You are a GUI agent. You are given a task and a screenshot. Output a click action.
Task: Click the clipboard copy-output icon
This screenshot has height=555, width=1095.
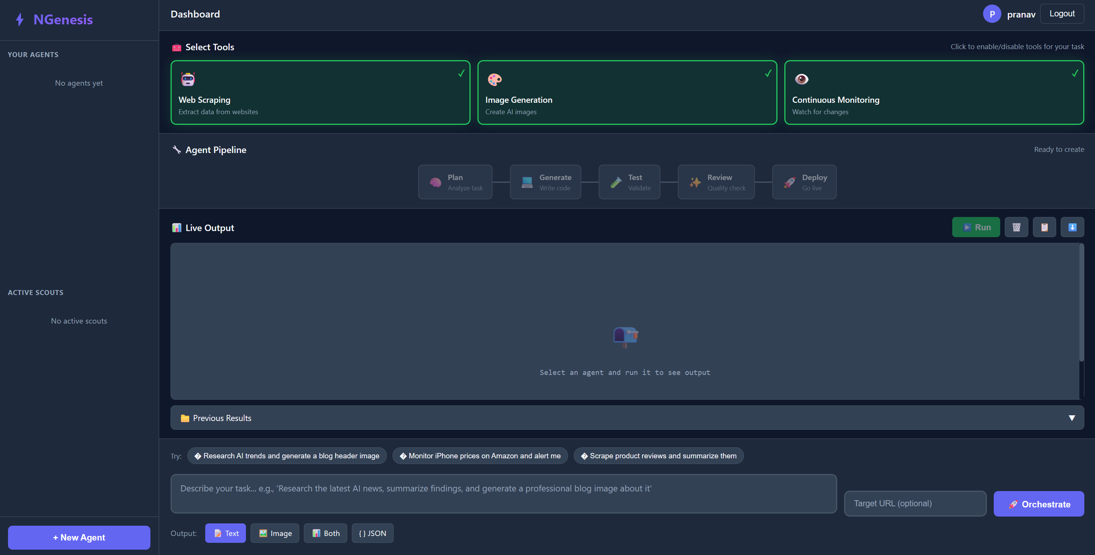(x=1044, y=227)
